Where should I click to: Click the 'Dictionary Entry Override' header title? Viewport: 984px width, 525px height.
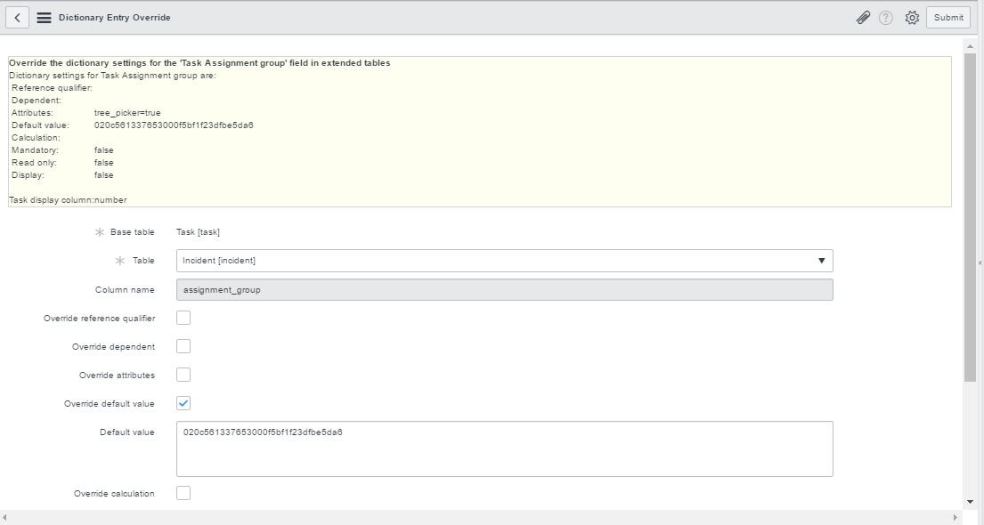click(115, 18)
